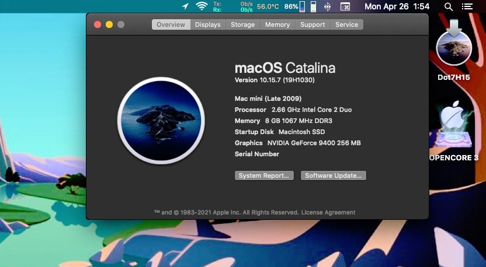
Task: Open the Wi-Fi status menu
Action: [202, 6]
